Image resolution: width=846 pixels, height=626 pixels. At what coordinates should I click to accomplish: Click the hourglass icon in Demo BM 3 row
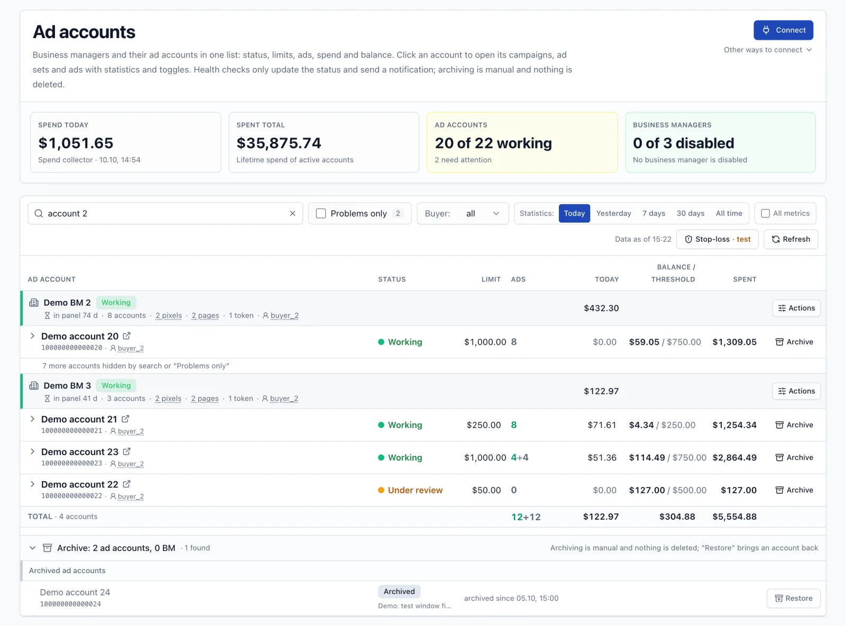pyautogui.click(x=47, y=399)
